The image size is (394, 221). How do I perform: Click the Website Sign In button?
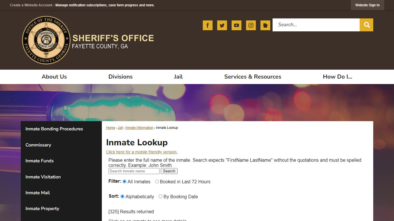point(367,5)
